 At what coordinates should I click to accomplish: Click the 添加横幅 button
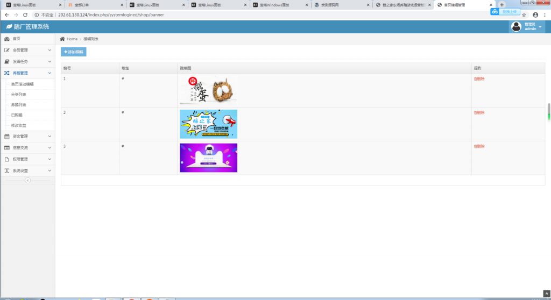tap(74, 52)
